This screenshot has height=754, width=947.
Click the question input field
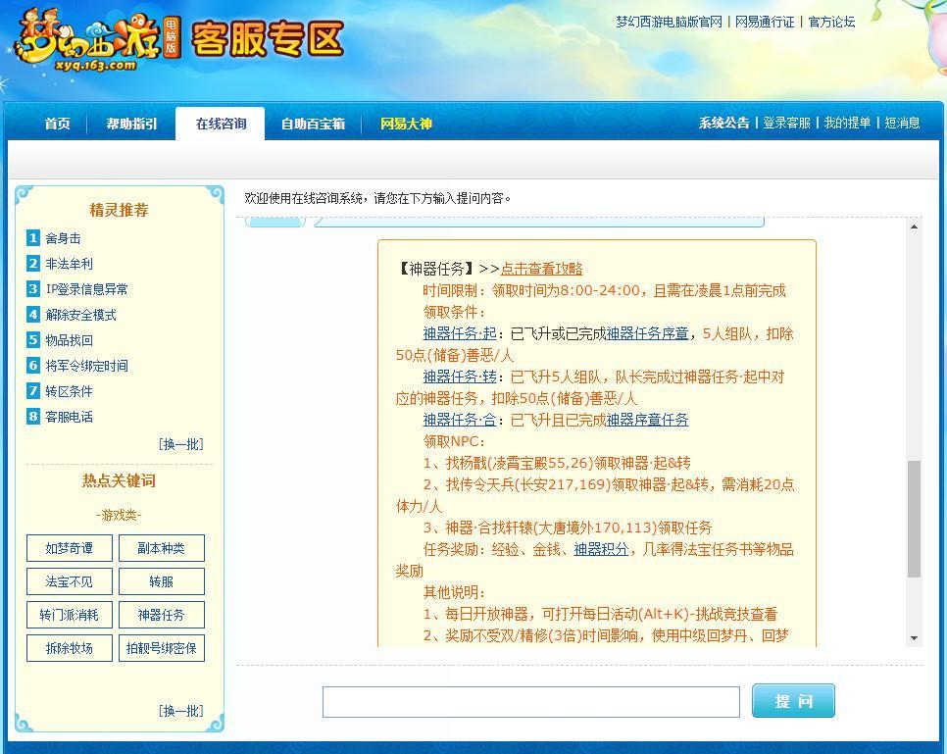(x=530, y=701)
